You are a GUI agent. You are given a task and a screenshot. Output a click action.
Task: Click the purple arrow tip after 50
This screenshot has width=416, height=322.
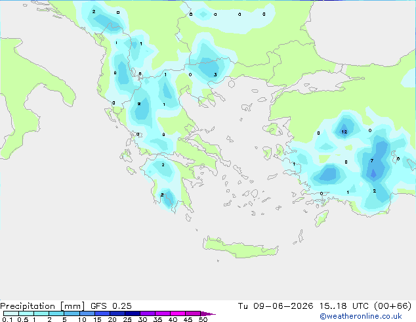(208, 313)
